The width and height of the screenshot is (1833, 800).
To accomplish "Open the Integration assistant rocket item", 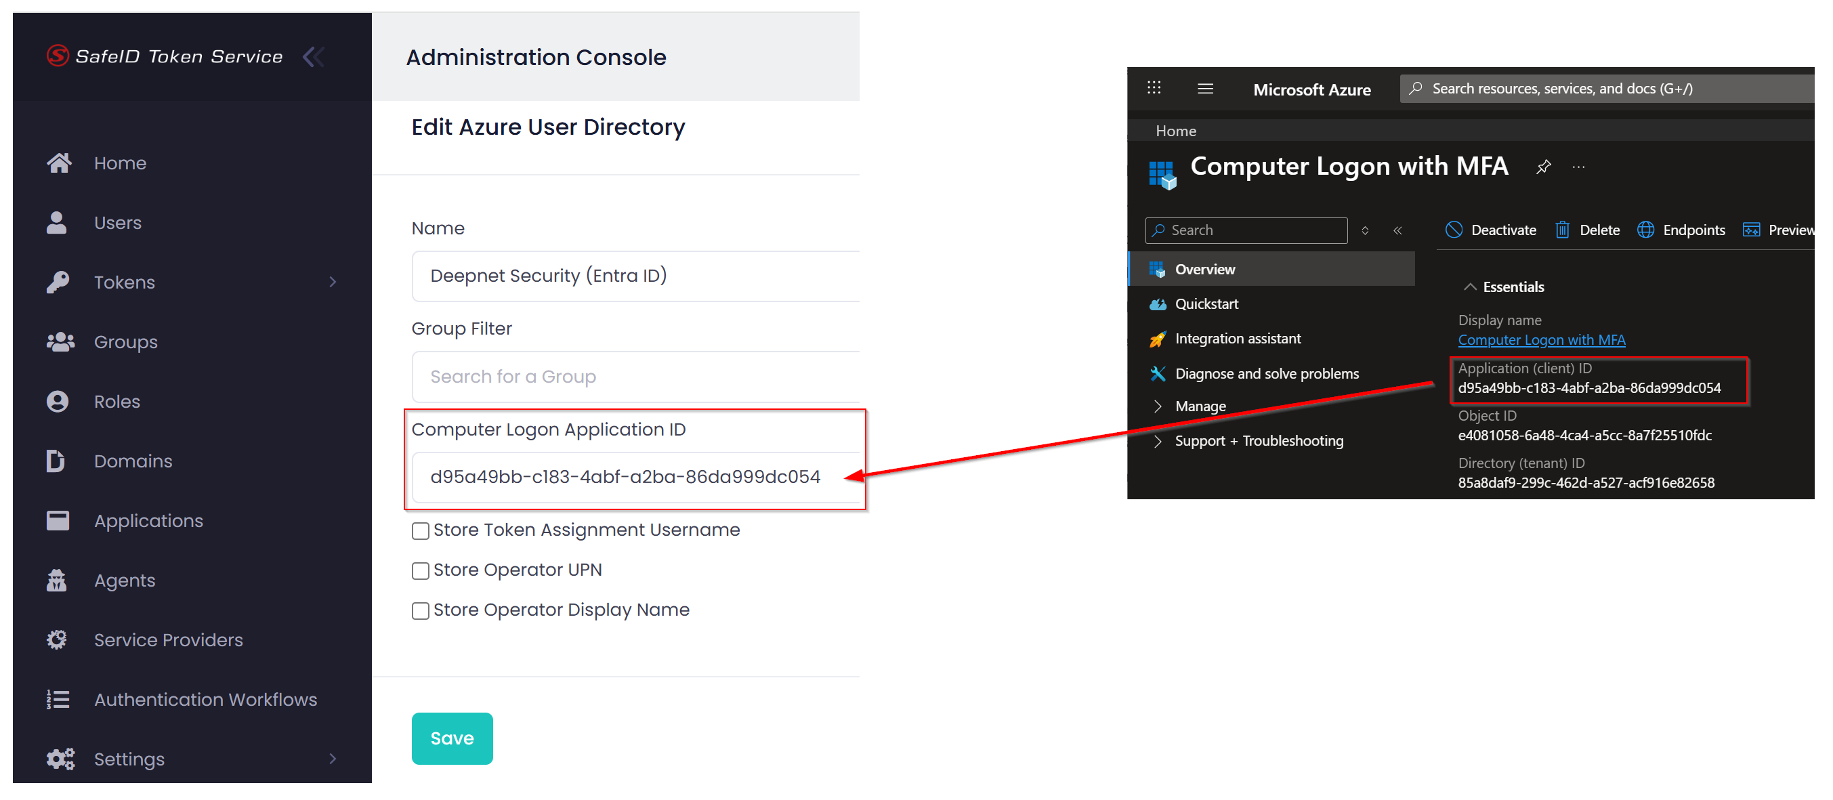I will [1237, 339].
